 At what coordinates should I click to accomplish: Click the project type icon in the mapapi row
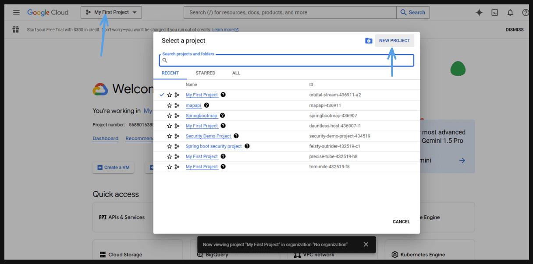coord(177,106)
